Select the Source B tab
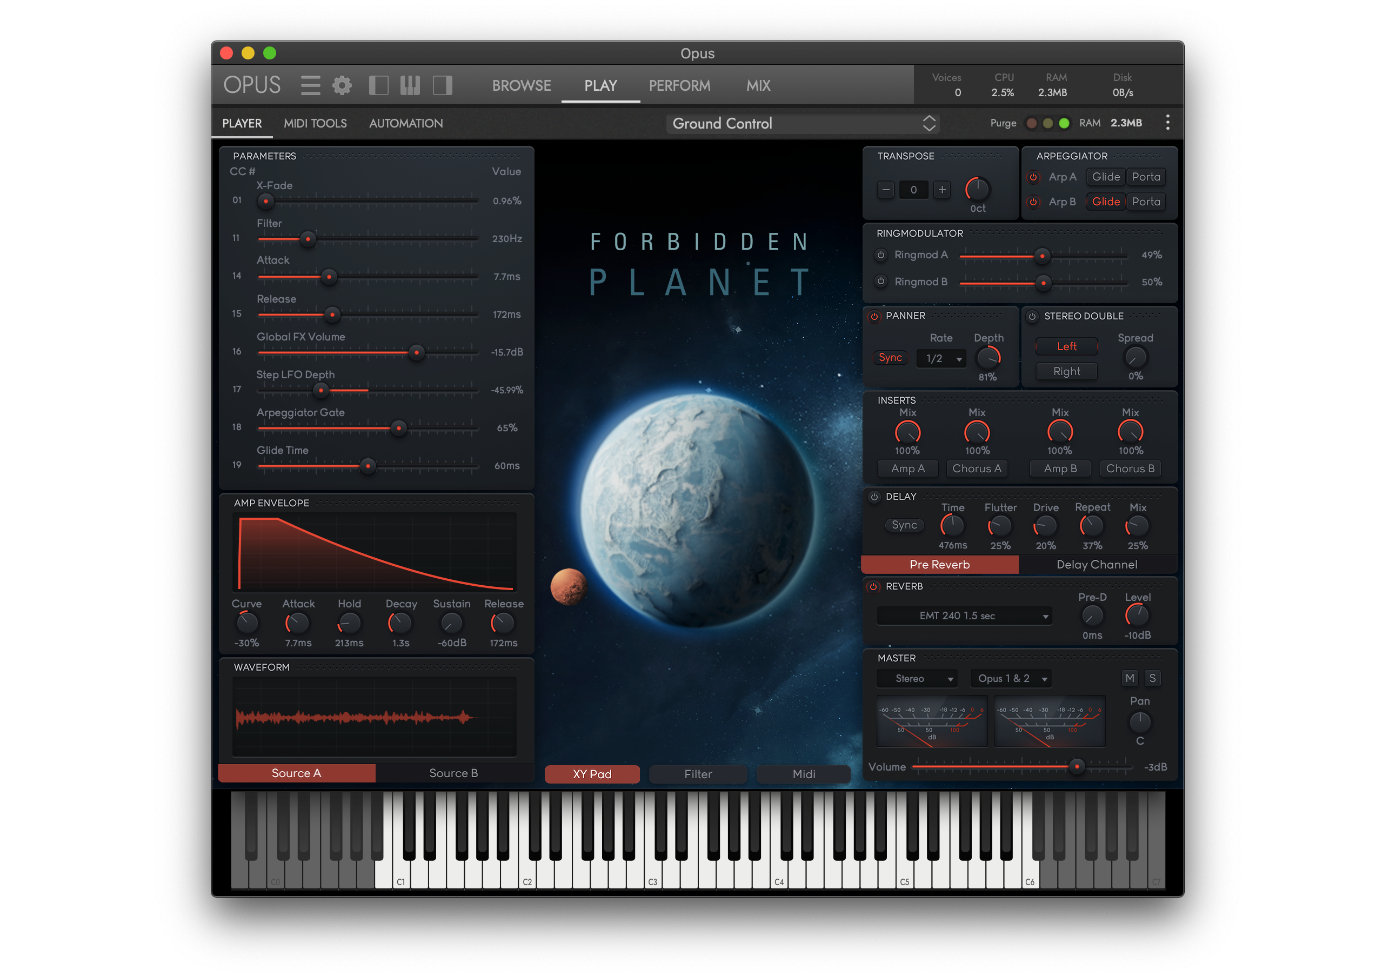The height and width of the screenshot is (977, 1396). 454,773
